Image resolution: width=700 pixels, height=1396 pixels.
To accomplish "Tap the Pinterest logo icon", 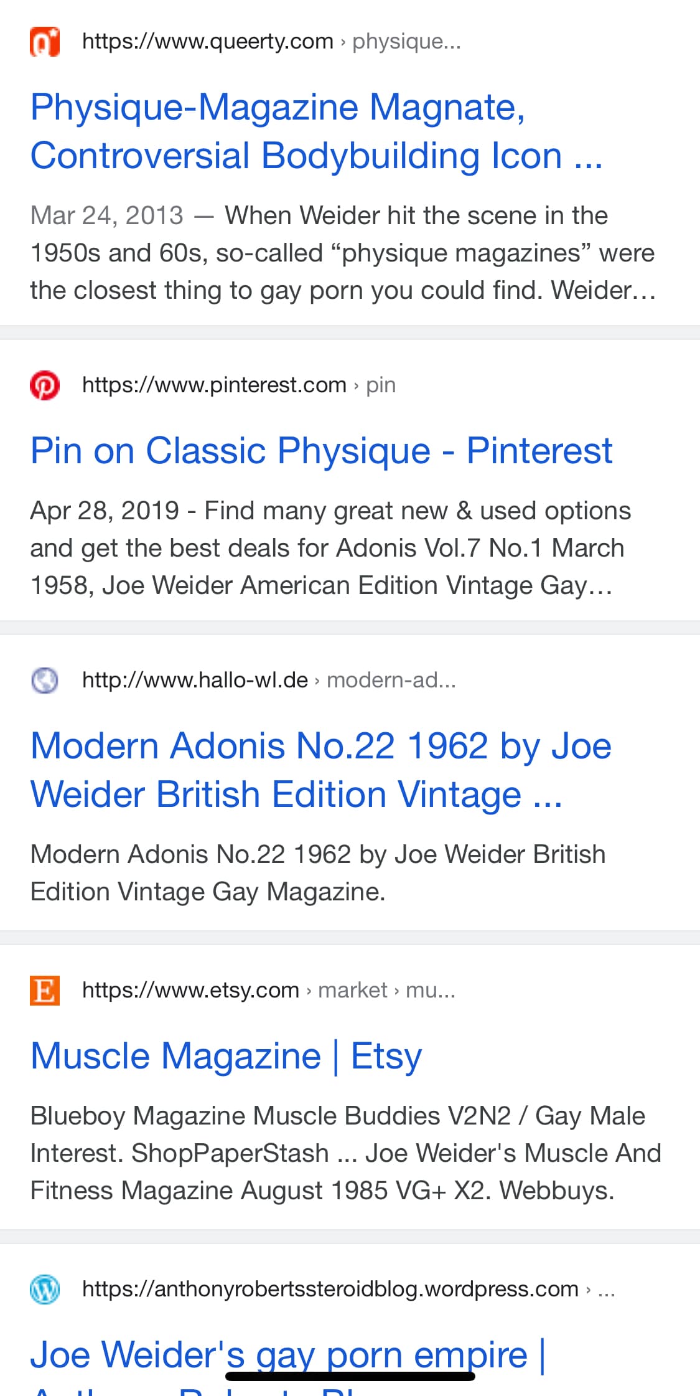I will 45,385.
